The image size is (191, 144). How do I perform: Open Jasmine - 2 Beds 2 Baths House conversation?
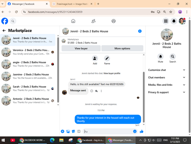pyautogui.click(x=28, y=76)
